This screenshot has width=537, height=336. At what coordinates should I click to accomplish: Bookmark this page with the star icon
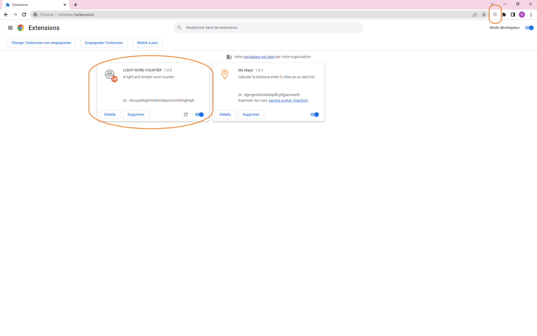tap(484, 15)
